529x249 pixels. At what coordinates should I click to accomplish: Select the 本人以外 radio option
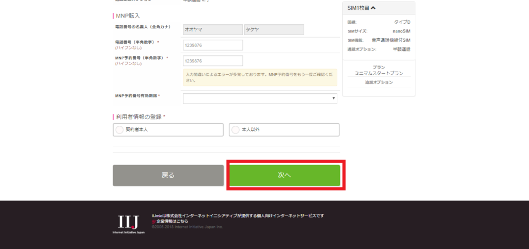(x=284, y=129)
